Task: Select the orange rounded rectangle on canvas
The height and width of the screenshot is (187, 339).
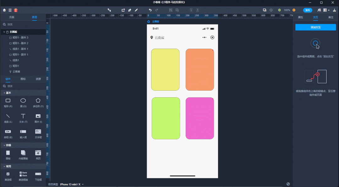Action: pos(200,70)
